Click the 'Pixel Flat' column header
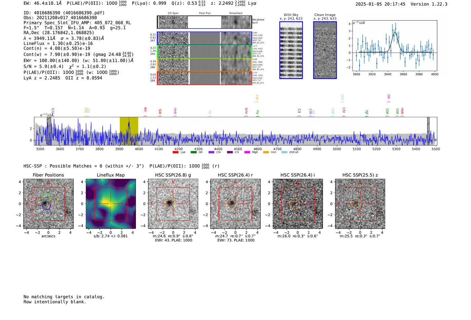 pos(205,13)
